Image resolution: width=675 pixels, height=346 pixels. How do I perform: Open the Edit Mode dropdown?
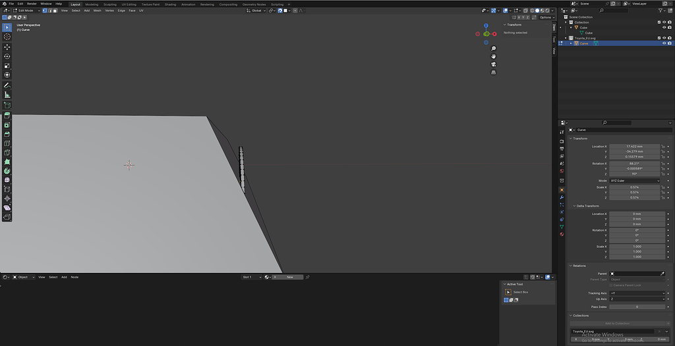click(x=26, y=11)
